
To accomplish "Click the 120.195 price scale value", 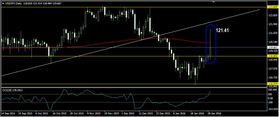I will (x=273, y=42).
